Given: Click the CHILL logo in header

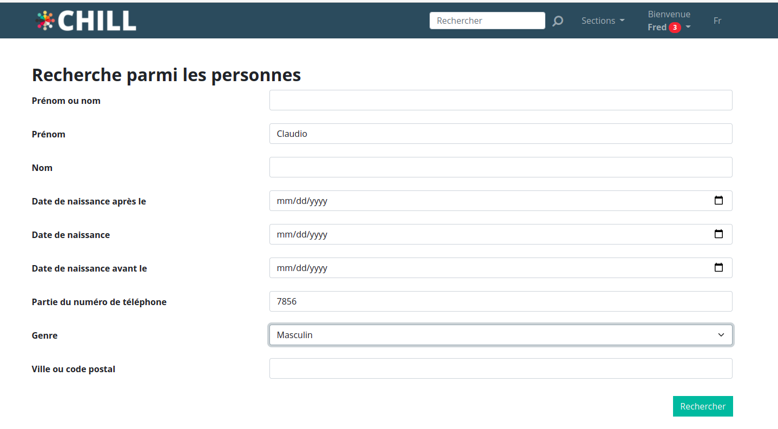Looking at the screenshot, I should point(86,21).
